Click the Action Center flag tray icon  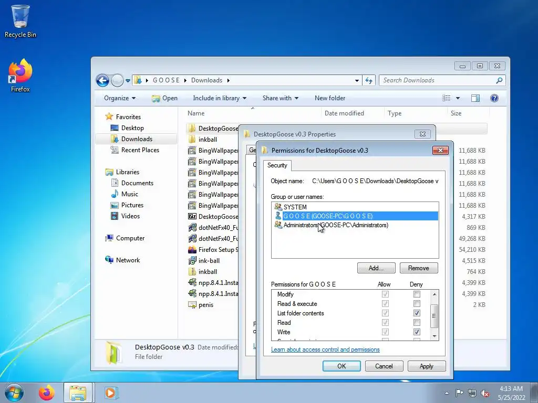(459, 393)
